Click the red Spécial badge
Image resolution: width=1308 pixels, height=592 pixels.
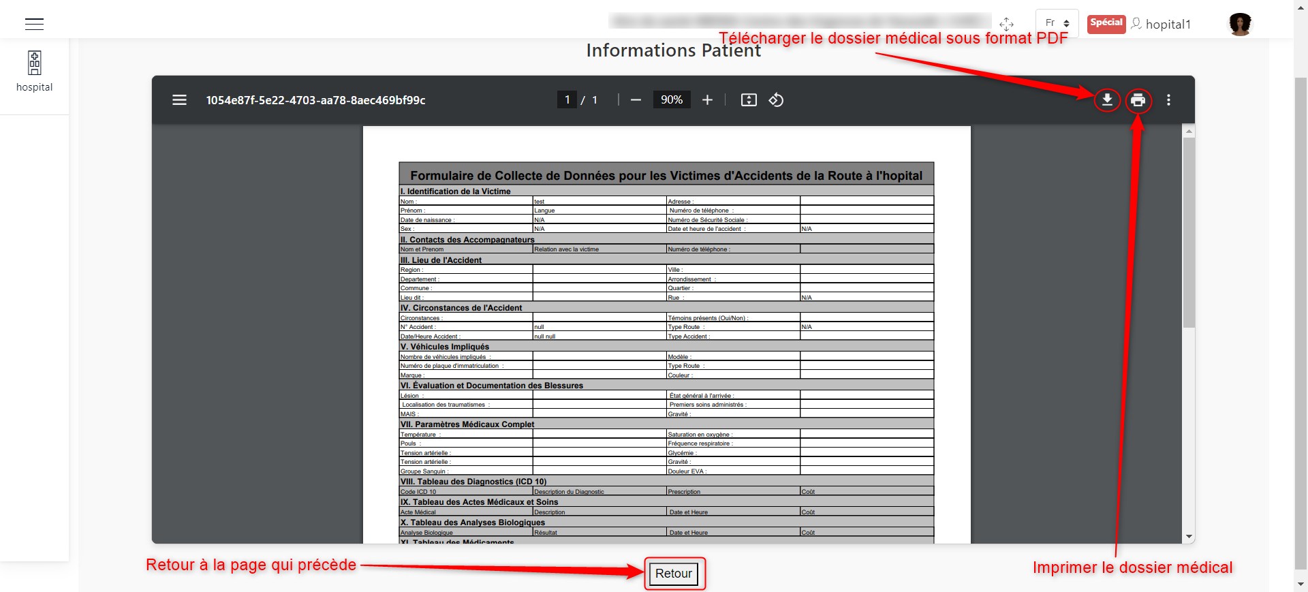click(x=1106, y=23)
